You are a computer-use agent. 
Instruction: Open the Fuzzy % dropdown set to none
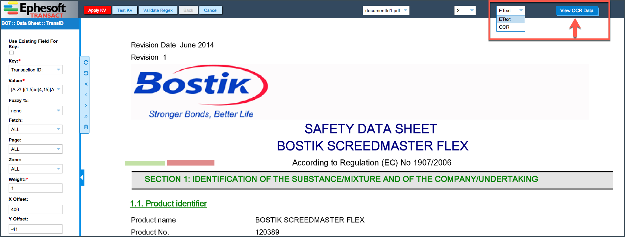[36, 111]
